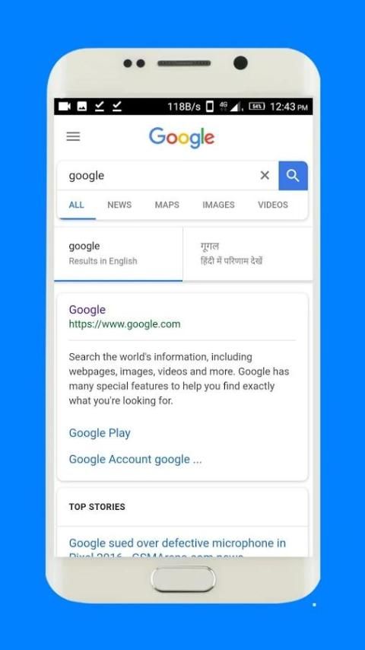Viewport: 365px width, 650px height.
Task: Tap the blue magnifier search button
Action: (293, 176)
